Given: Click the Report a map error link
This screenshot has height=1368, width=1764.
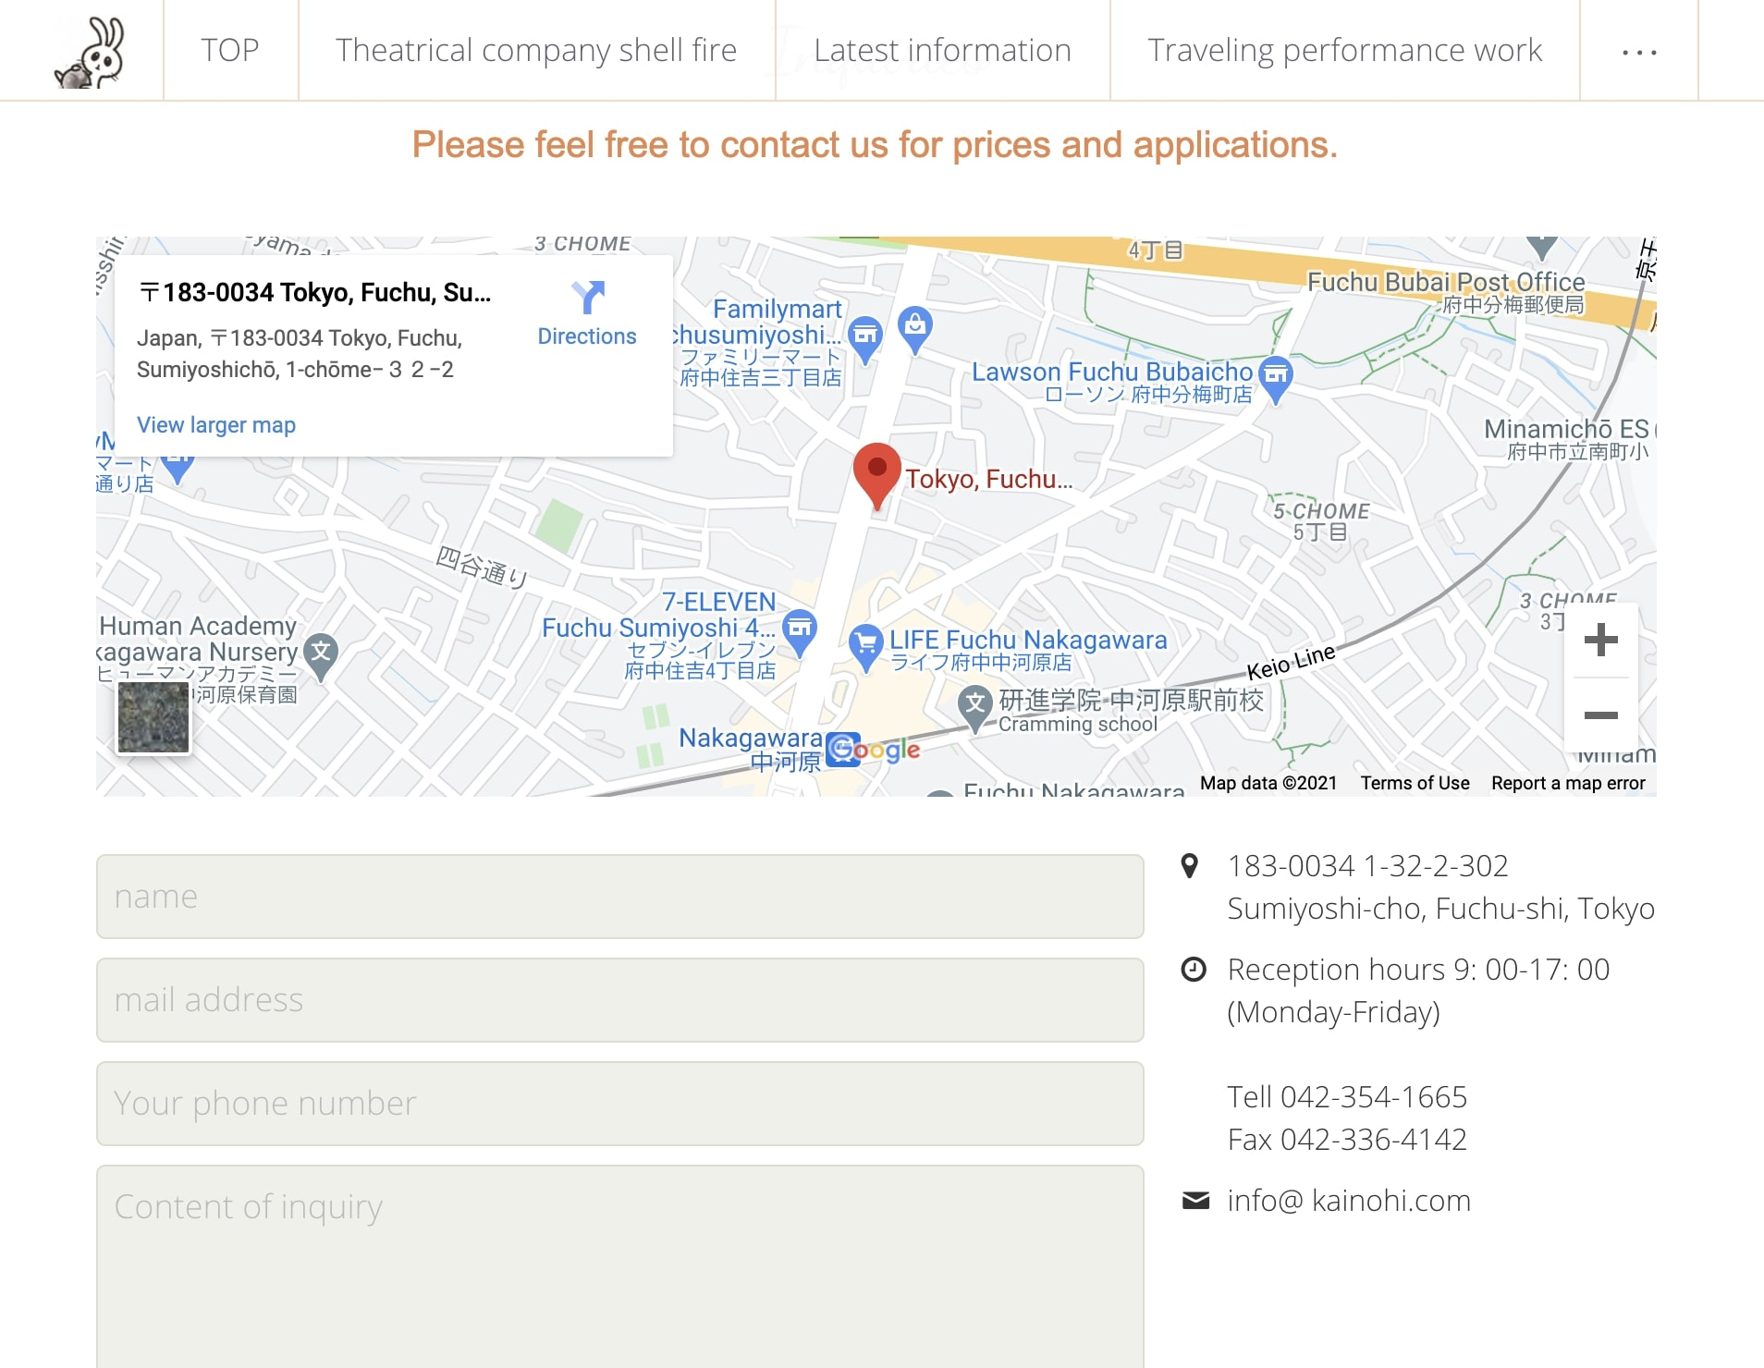Looking at the screenshot, I should tap(1568, 783).
